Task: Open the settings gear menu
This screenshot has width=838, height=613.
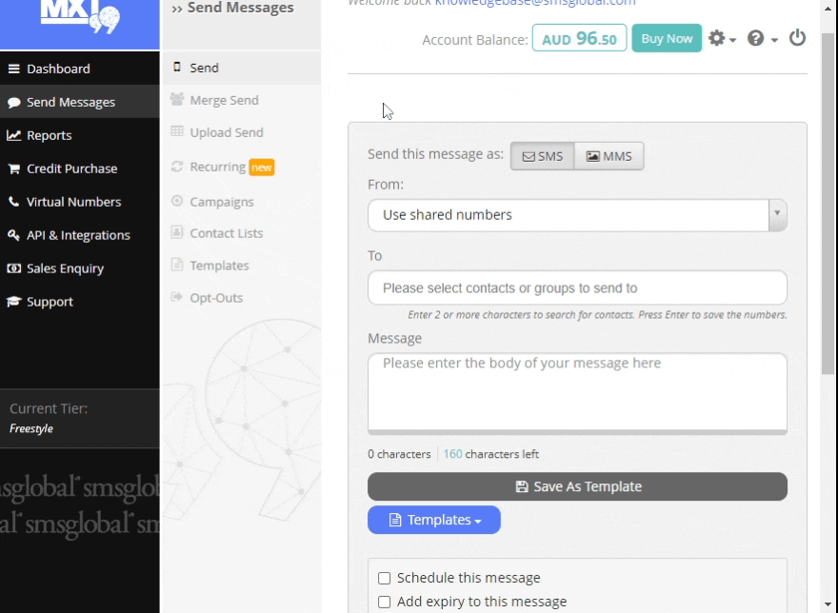Action: 722,39
